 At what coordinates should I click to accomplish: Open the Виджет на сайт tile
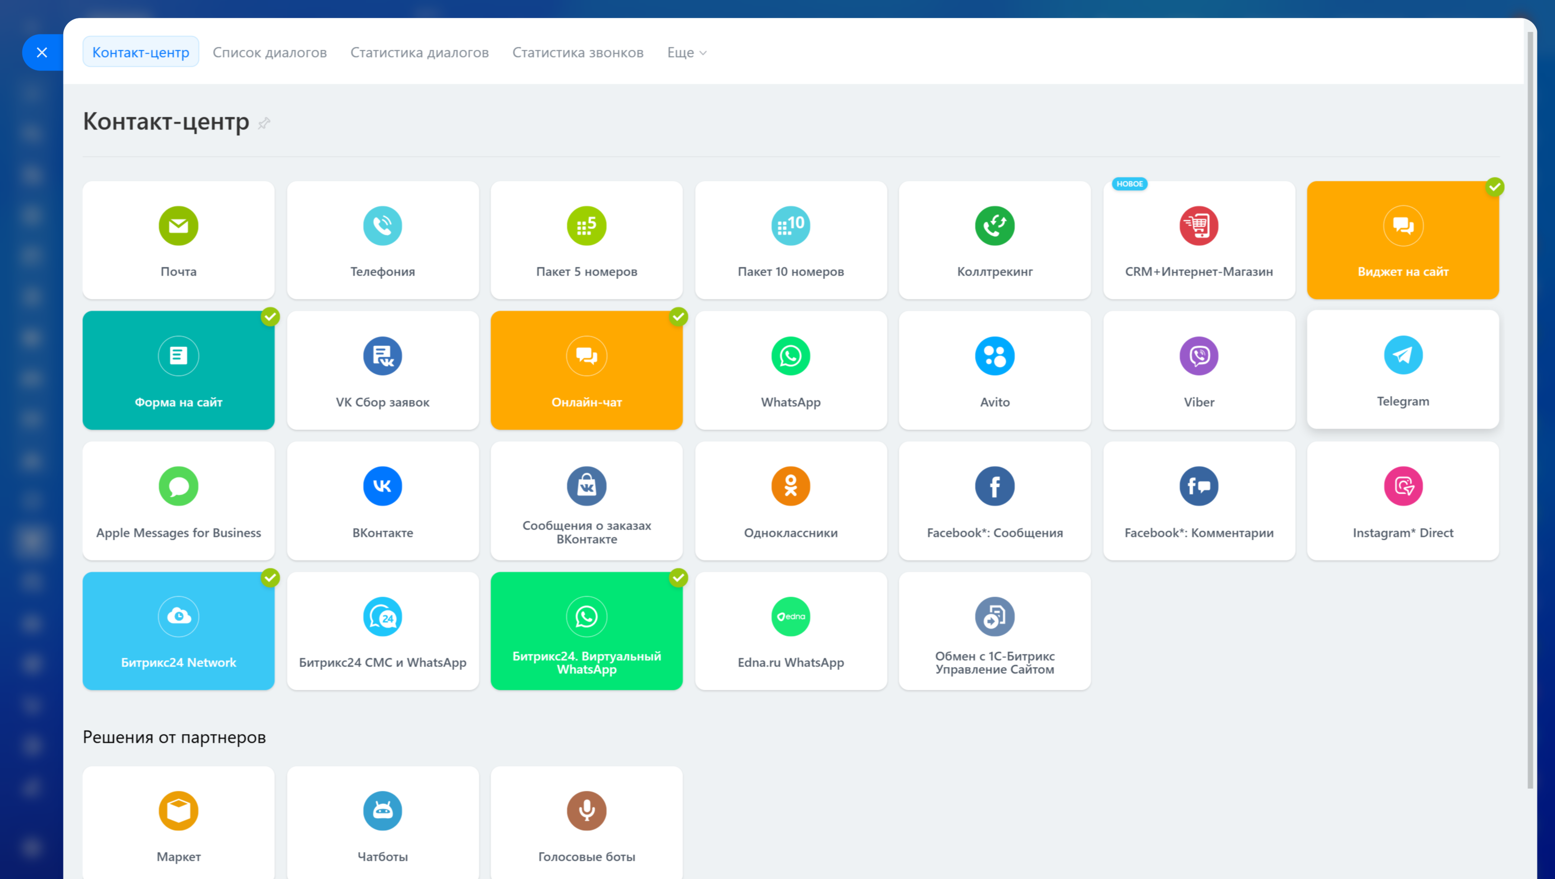pyautogui.click(x=1403, y=240)
